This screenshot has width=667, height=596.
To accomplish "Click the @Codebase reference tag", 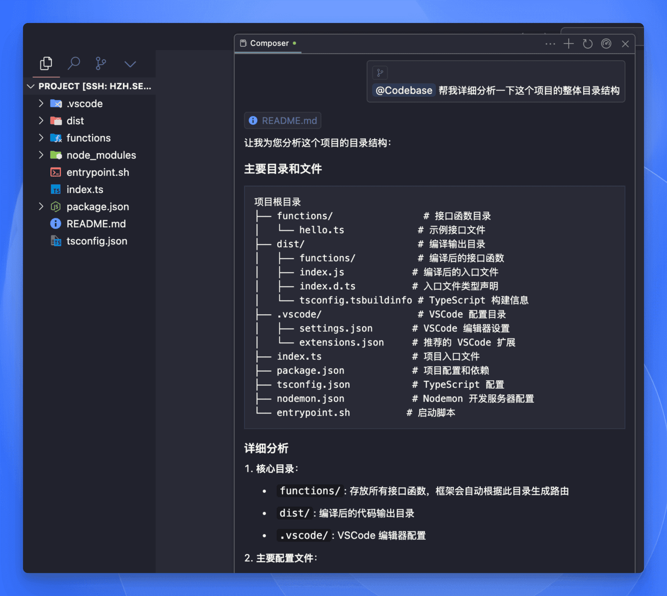I will click(x=403, y=90).
